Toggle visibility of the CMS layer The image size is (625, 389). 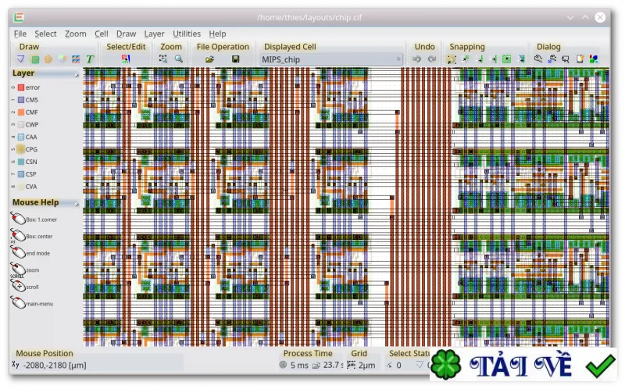(x=28, y=100)
